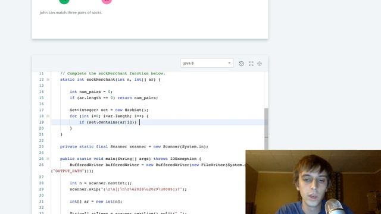Click line number 23 in the gutter
The image size is (381, 214).
click(x=41, y=147)
